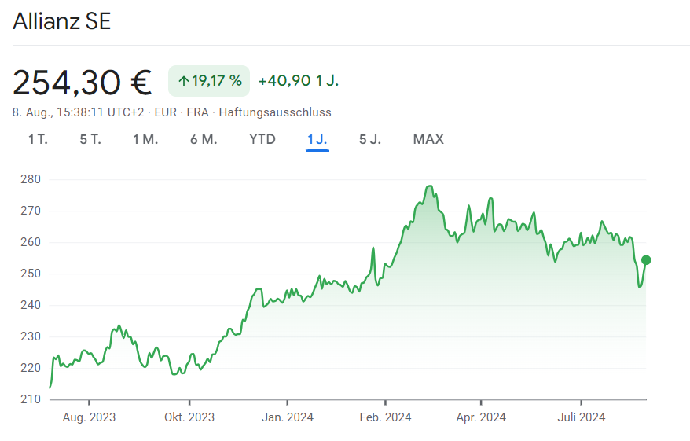The image size is (690, 441).
Task: Click the Feb. 2024 axis label
Action: pyautogui.click(x=385, y=417)
